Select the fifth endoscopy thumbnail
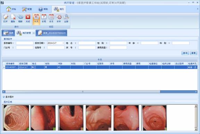The width and height of the screenshot is (200, 134). (x=126, y=118)
